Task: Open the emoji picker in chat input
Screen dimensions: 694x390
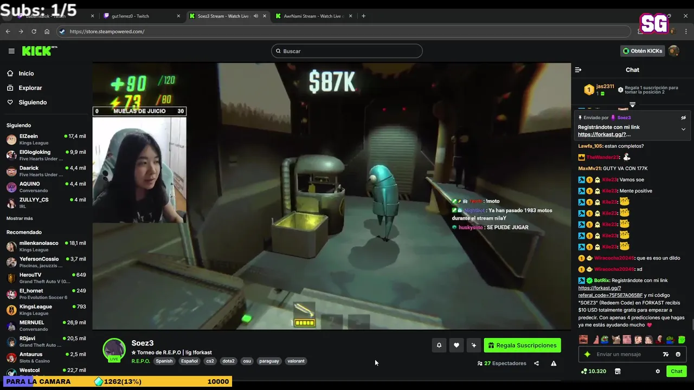Action: click(678, 354)
